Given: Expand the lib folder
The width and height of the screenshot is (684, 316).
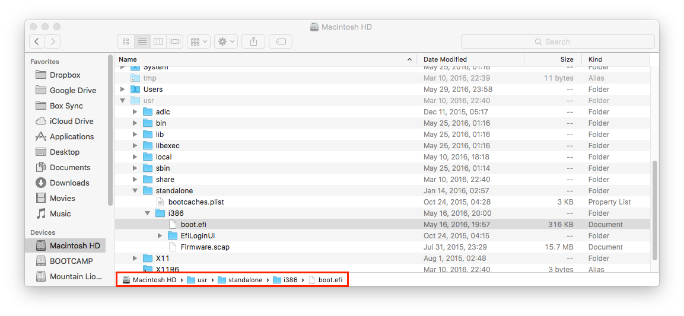Looking at the screenshot, I should coord(135,135).
